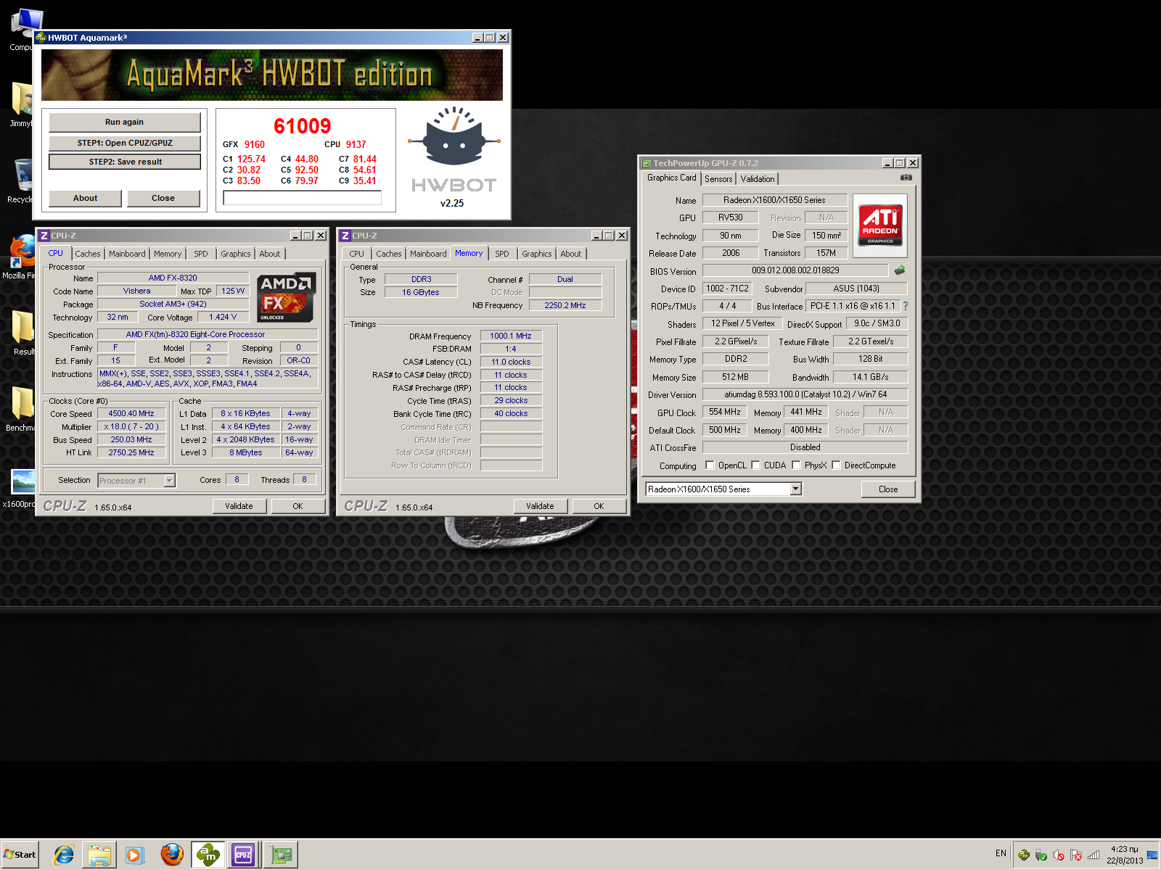This screenshot has height=870, width=1161.
Task: Click the clock in the system tray
Action: [x=1124, y=855]
